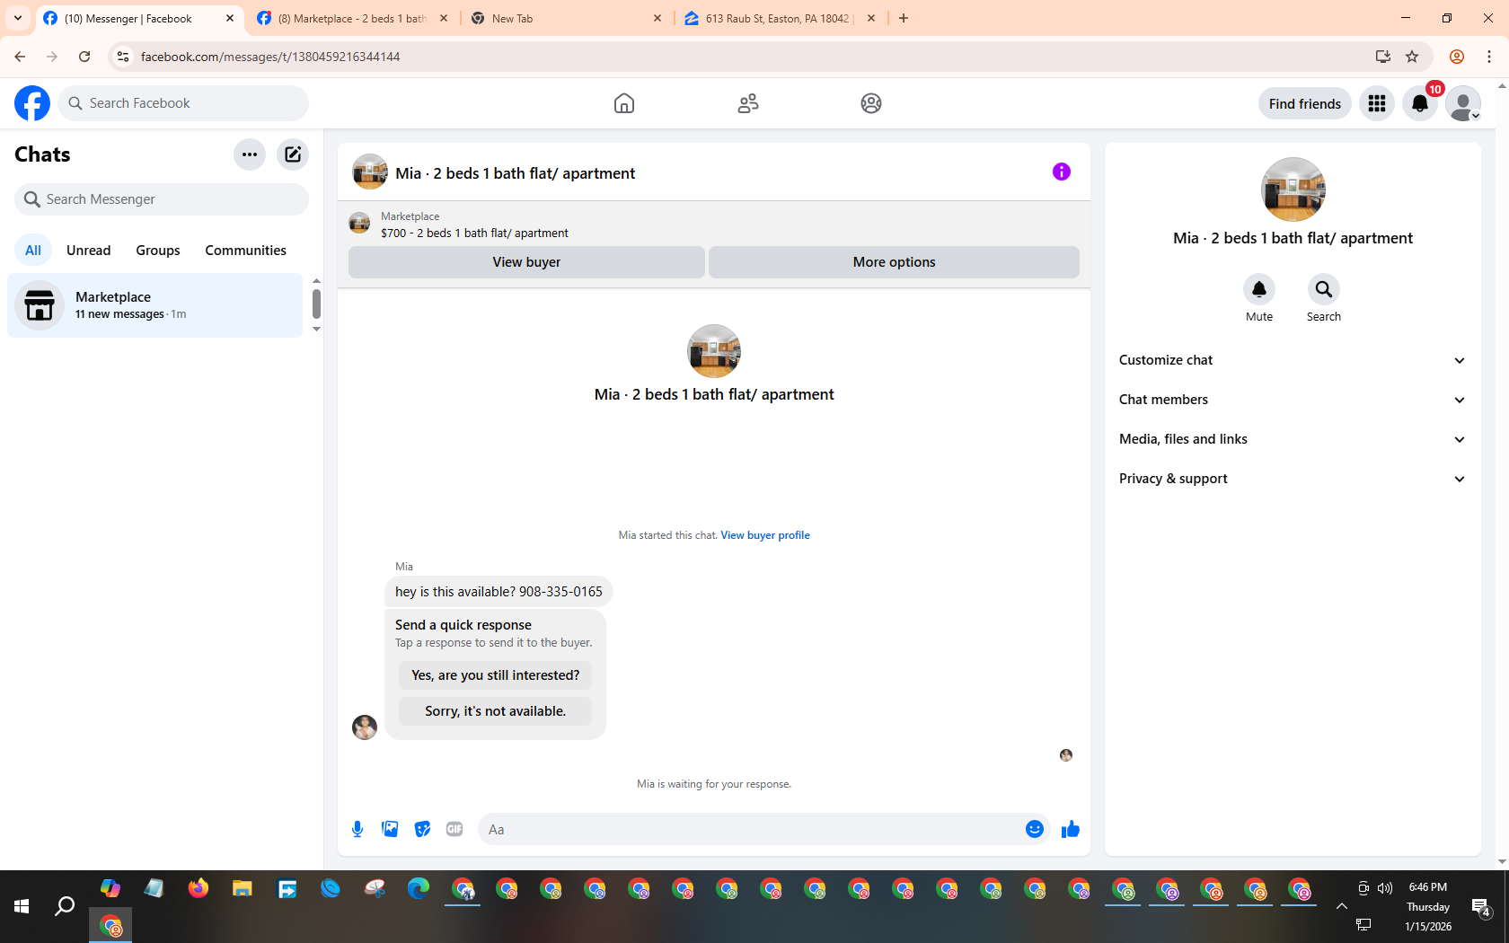The image size is (1509, 943).
Task: Open the Marketplace chat row
Action: click(155, 305)
